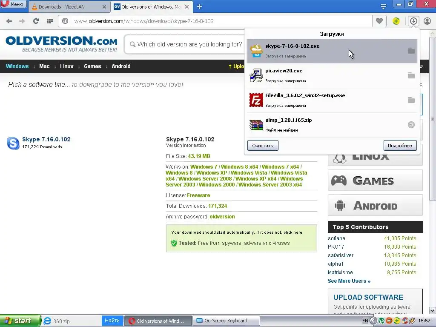Reload the current page
Image resolution: width=436 pixels, height=327 pixels.
pyautogui.click(x=36, y=21)
